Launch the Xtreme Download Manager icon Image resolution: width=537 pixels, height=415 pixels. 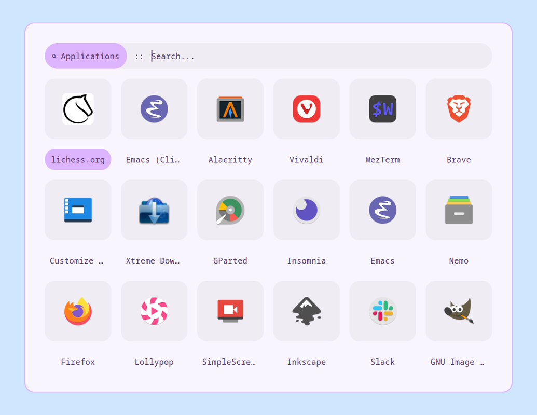[x=154, y=210]
